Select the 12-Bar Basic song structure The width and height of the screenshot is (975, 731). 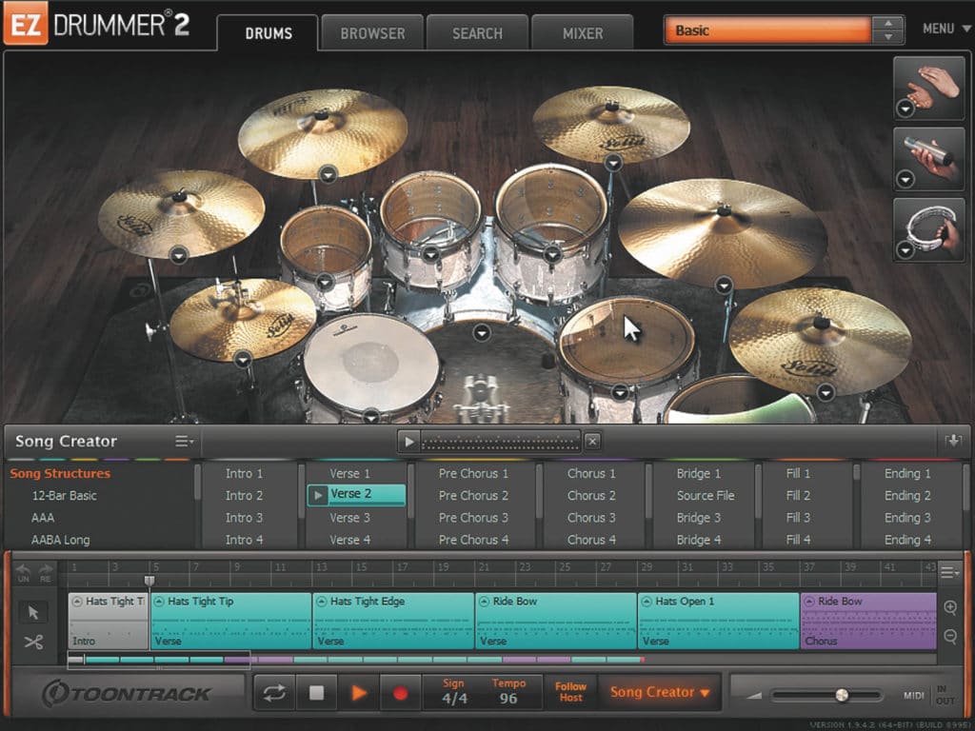[x=64, y=495]
